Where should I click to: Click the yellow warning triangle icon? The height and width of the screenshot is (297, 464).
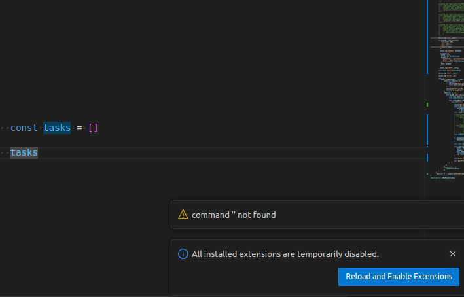point(183,215)
